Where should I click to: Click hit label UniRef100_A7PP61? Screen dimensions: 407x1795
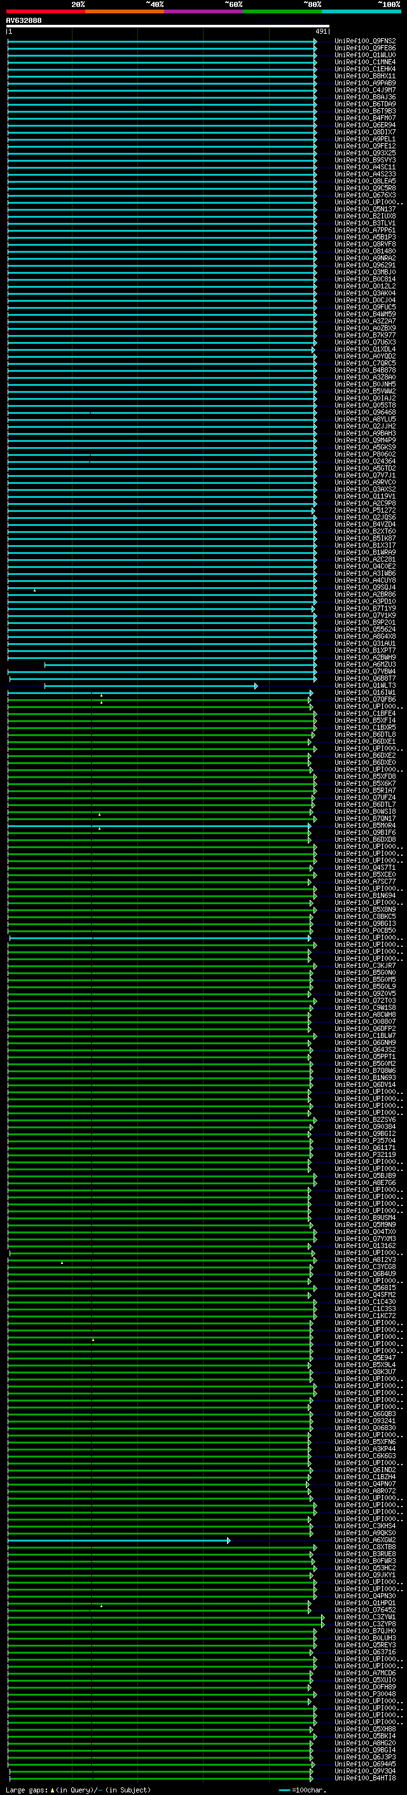(365, 230)
